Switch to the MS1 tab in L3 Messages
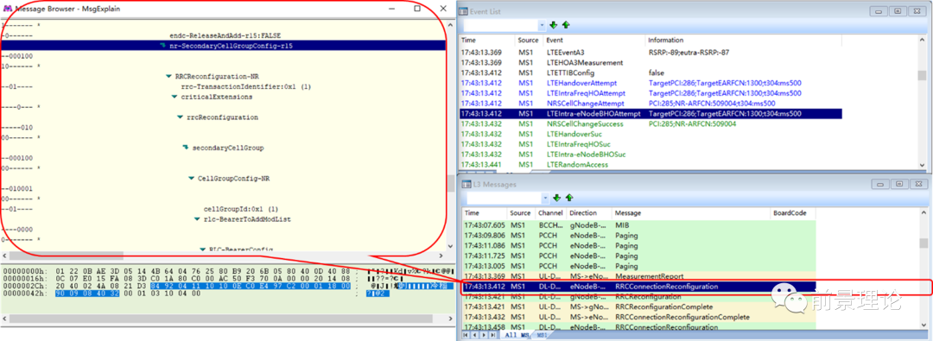The image size is (933, 341). coord(542,335)
